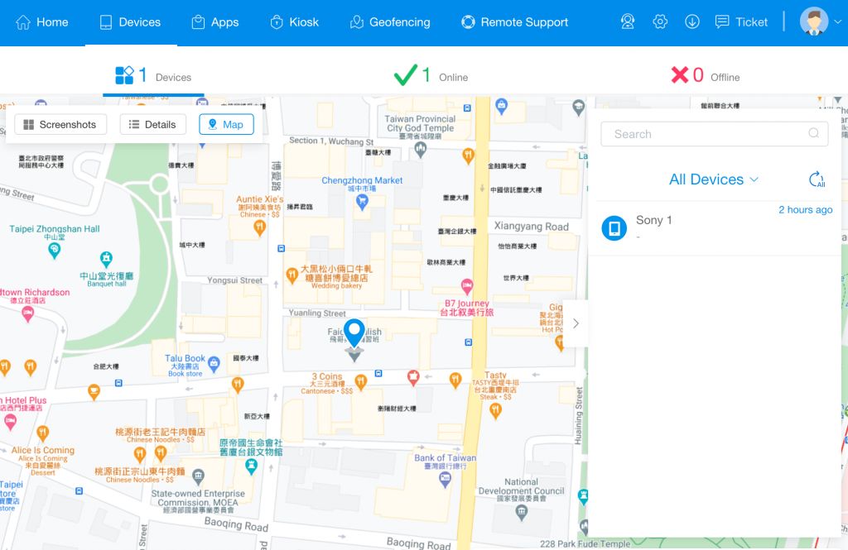Click the Ticket chat bubble icon
The width and height of the screenshot is (848, 550).
722,22
